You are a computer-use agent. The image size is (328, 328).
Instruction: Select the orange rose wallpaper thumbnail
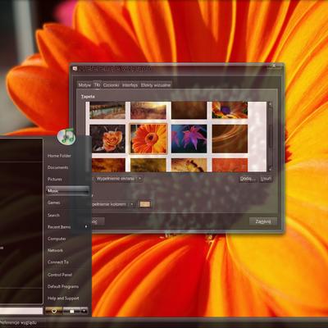point(107,139)
